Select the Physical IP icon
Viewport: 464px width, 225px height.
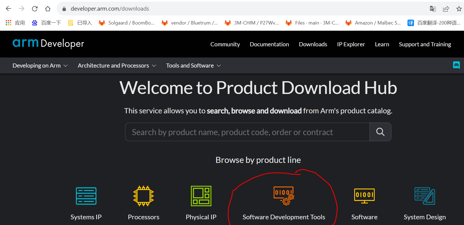(201, 196)
